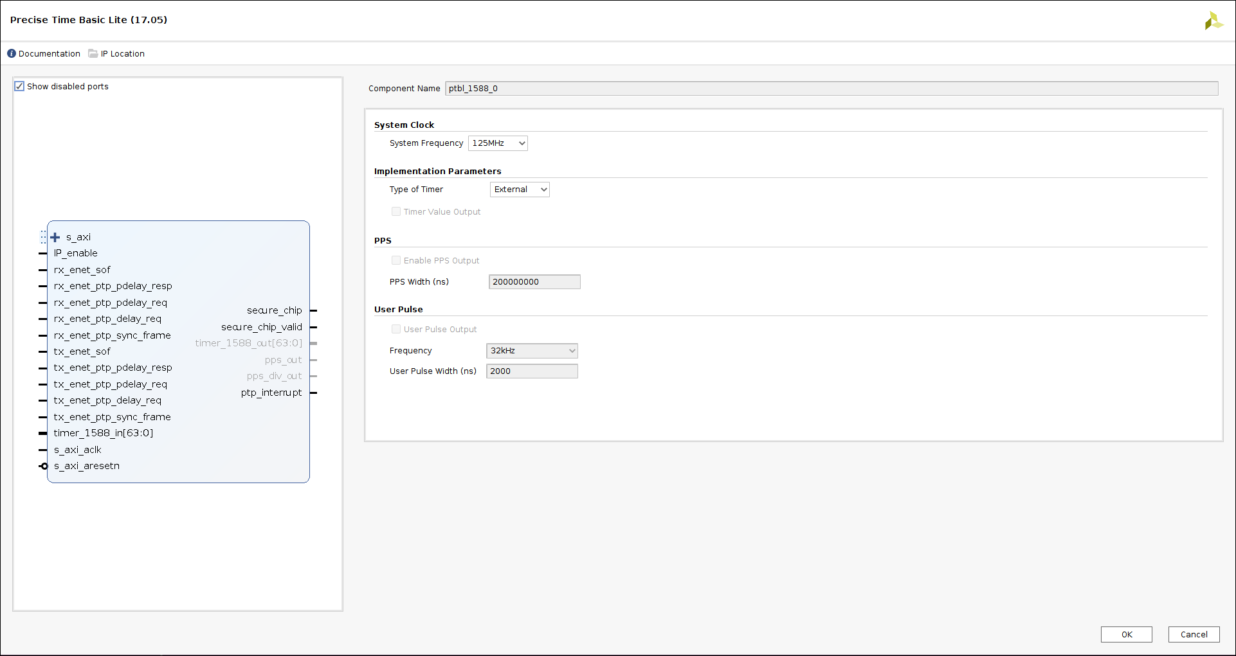Viewport: 1236px width, 656px height.
Task: Select tx_enet_ptp_delay_req port label
Action: [108, 400]
